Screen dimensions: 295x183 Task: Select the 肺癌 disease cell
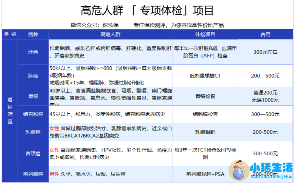tap(33, 76)
